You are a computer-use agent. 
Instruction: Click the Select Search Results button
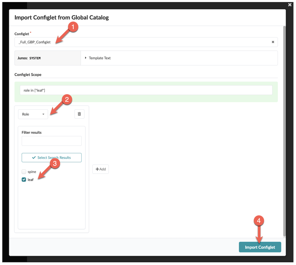(x=52, y=157)
